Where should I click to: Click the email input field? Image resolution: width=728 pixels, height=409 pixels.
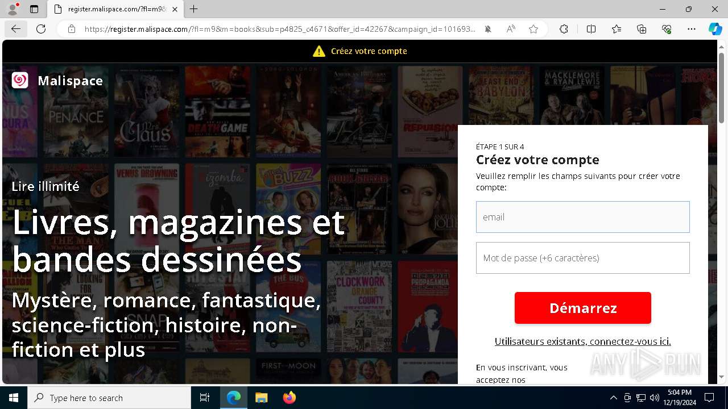pyautogui.click(x=583, y=217)
